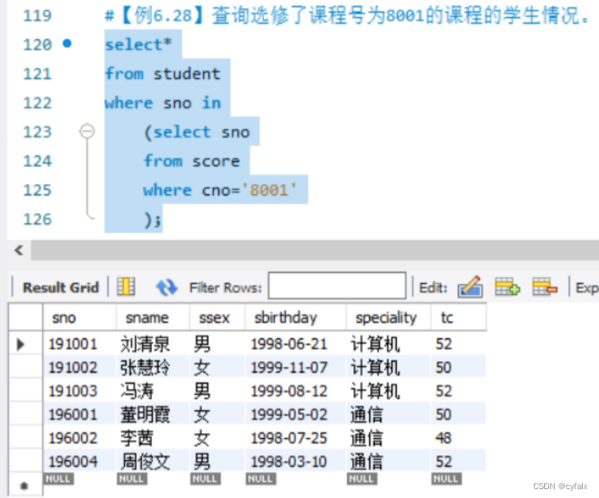Click line number 126 in the gutter
Screen dimensions: 599x498
pyautogui.click(x=37, y=219)
